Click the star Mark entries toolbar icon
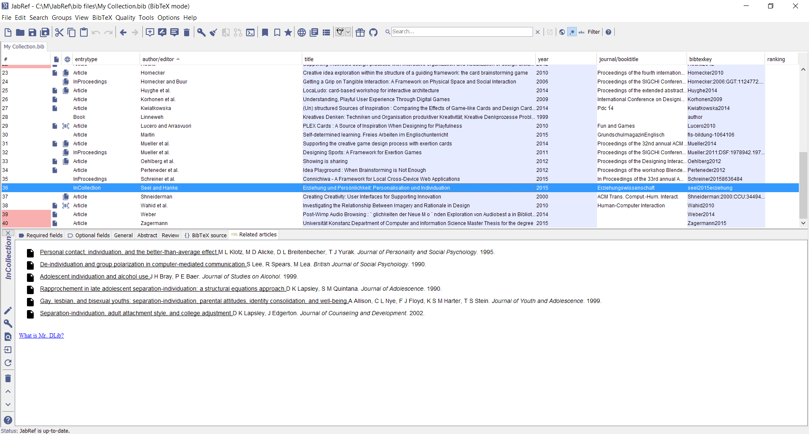 click(x=288, y=32)
